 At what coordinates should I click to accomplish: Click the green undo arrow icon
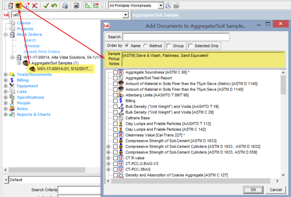54,5
